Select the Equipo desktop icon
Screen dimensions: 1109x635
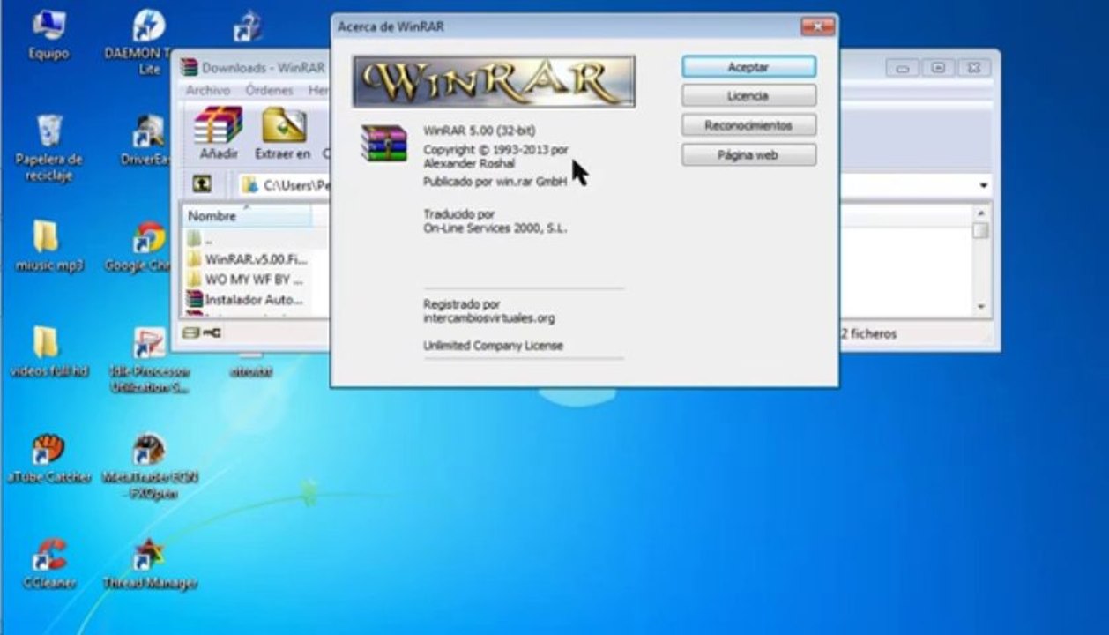point(48,35)
